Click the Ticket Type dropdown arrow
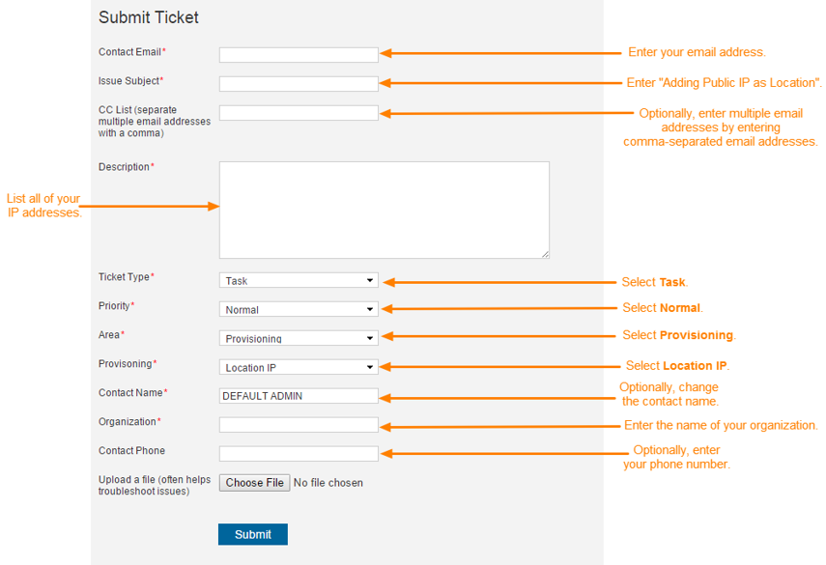Screen dimensions: 826x565 pyautogui.click(x=370, y=281)
